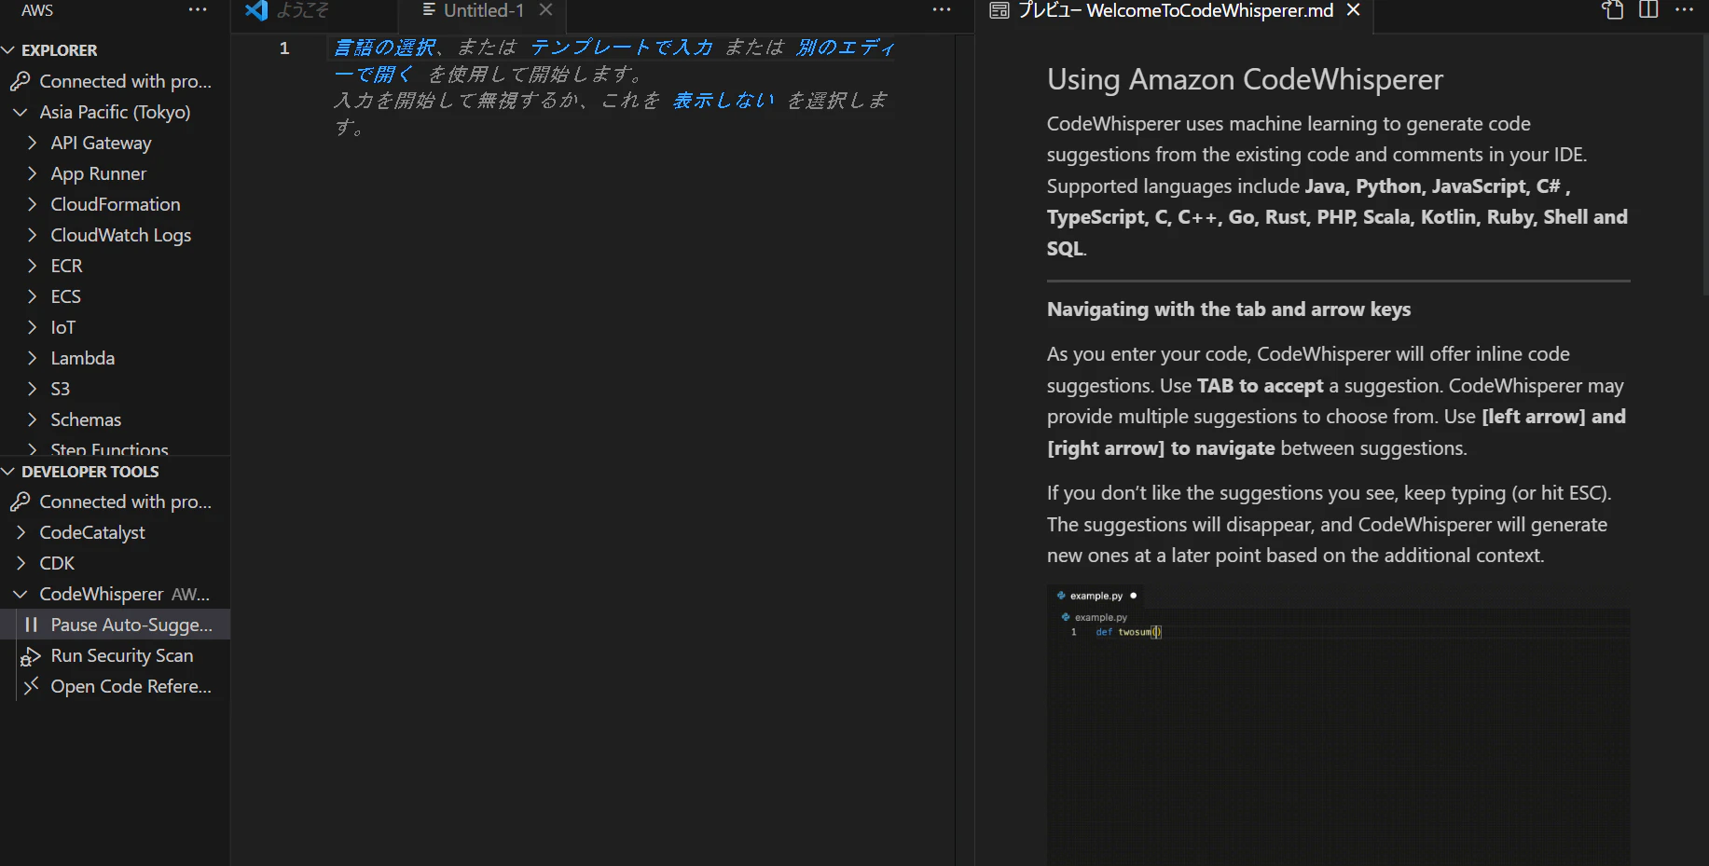The height and width of the screenshot is (866, 1709).
Task: Click the 言語の選択 link
Action: (385, 48)
